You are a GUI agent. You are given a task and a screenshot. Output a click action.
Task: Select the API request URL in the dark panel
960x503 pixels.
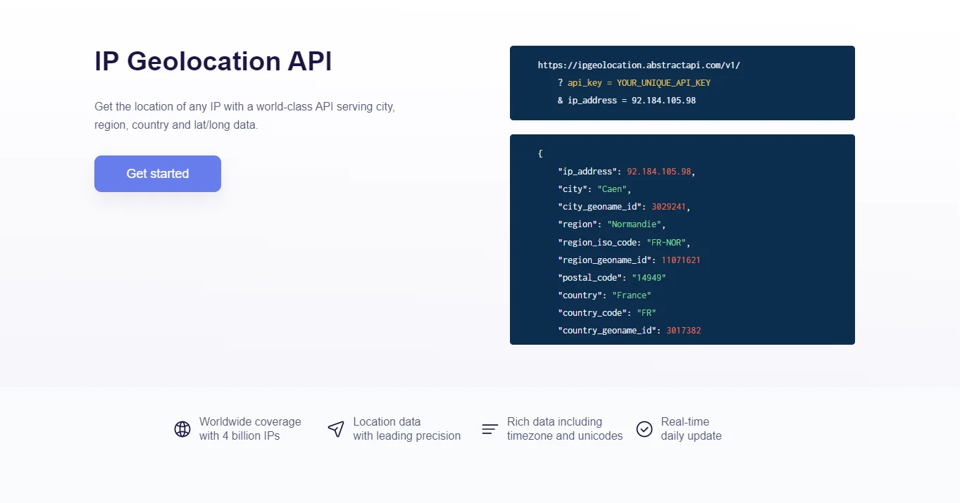639,65
